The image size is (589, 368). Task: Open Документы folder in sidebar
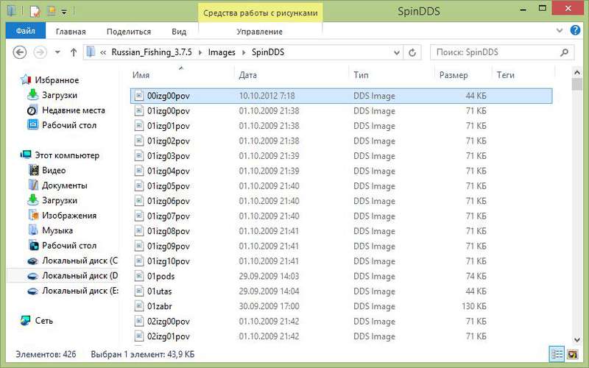[64, 185]
